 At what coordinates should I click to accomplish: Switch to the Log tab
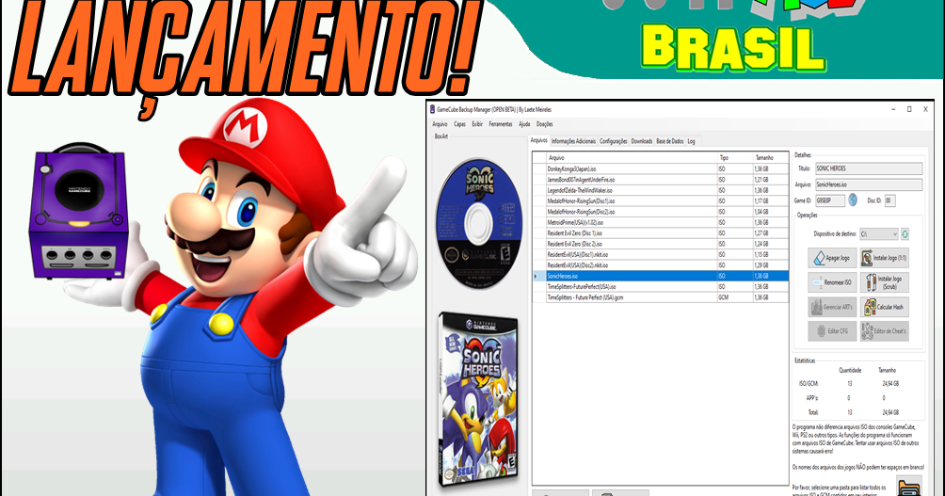tap(691, 141)
